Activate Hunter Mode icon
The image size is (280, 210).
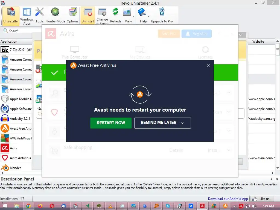[55, 15]
